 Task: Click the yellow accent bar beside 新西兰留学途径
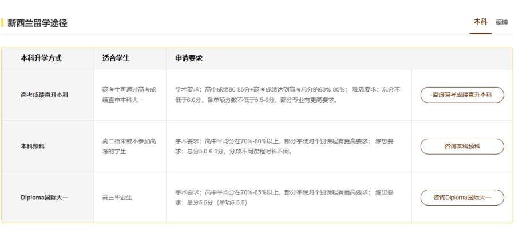(2, 23)
